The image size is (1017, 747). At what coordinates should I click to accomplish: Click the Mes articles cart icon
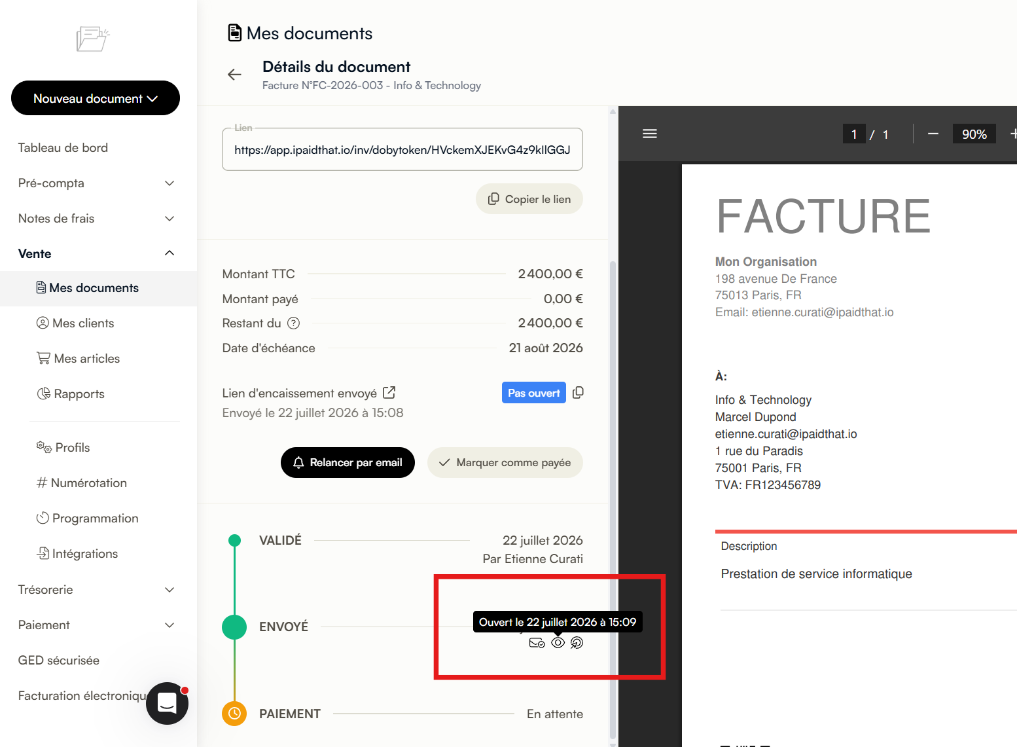click(x=44, y=358)
